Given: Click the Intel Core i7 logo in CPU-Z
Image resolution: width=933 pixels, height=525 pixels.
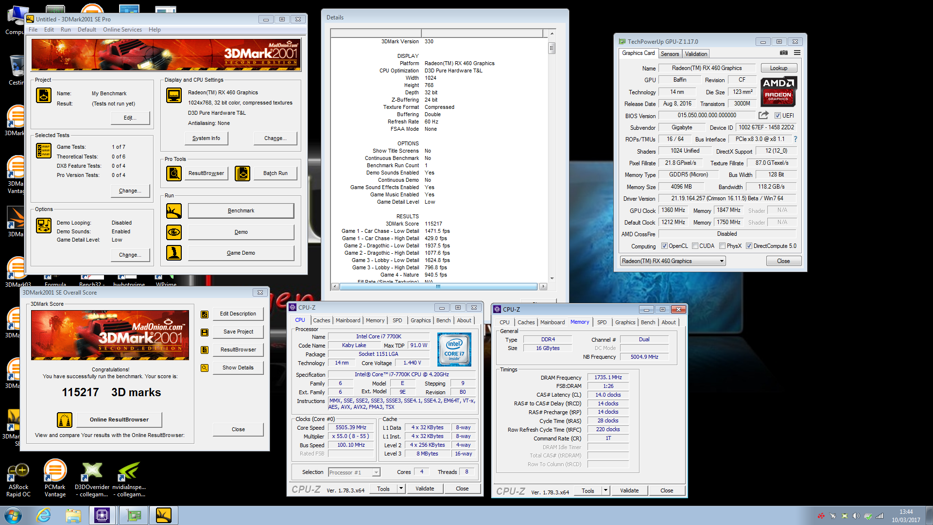Looking at the screenshot, I should pyautogui.click(x=454, y=349).
